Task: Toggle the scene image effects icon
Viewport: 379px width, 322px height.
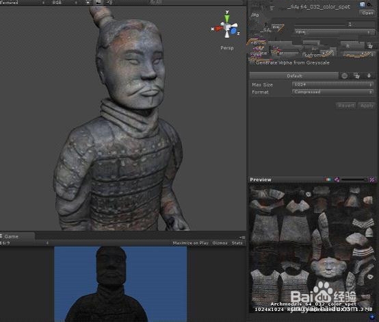Action: [x=99, y=3]
